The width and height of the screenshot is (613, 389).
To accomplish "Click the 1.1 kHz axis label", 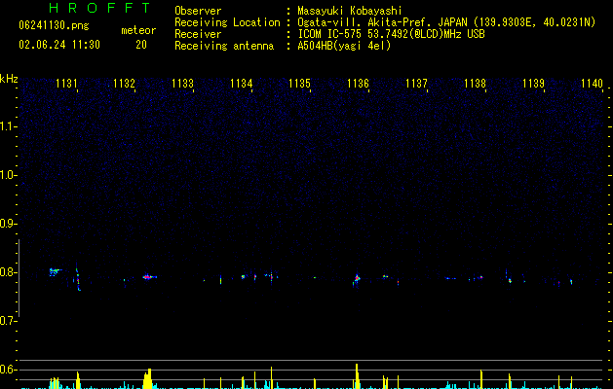I will click(9, 126).
